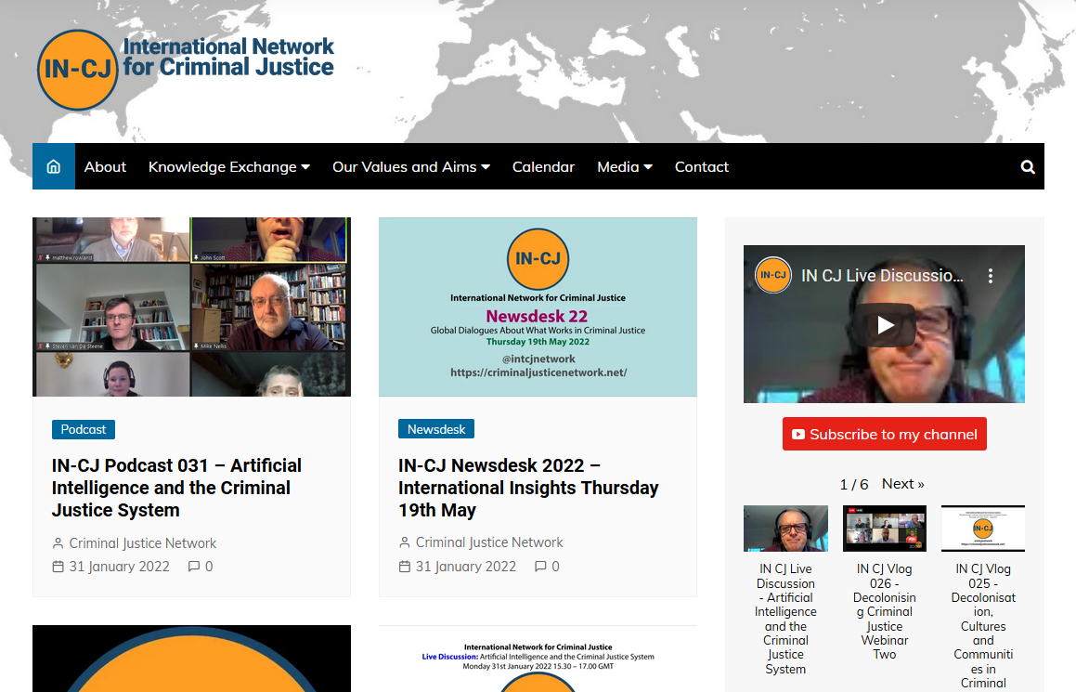This screenshot has height=692, width=1076.
Task: Play the IN CJ Live Discussion video
Action: point(884,325)
